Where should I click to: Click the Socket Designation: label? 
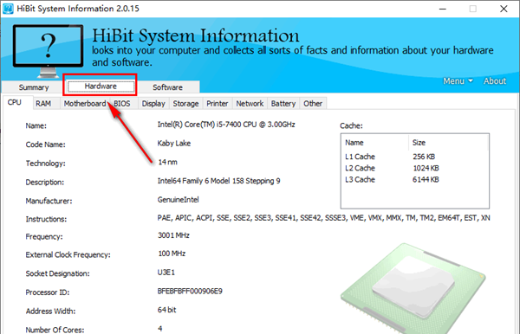[x=58, y=273]
